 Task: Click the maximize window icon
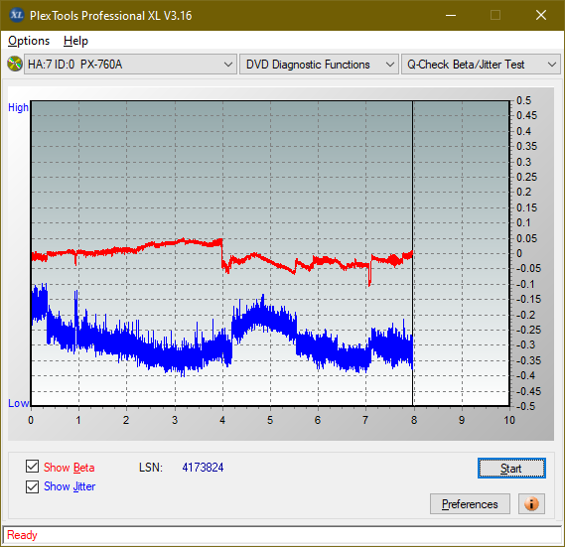(495, 15)
